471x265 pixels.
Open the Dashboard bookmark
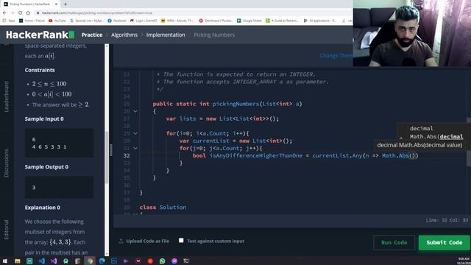(x=216, y=21)
